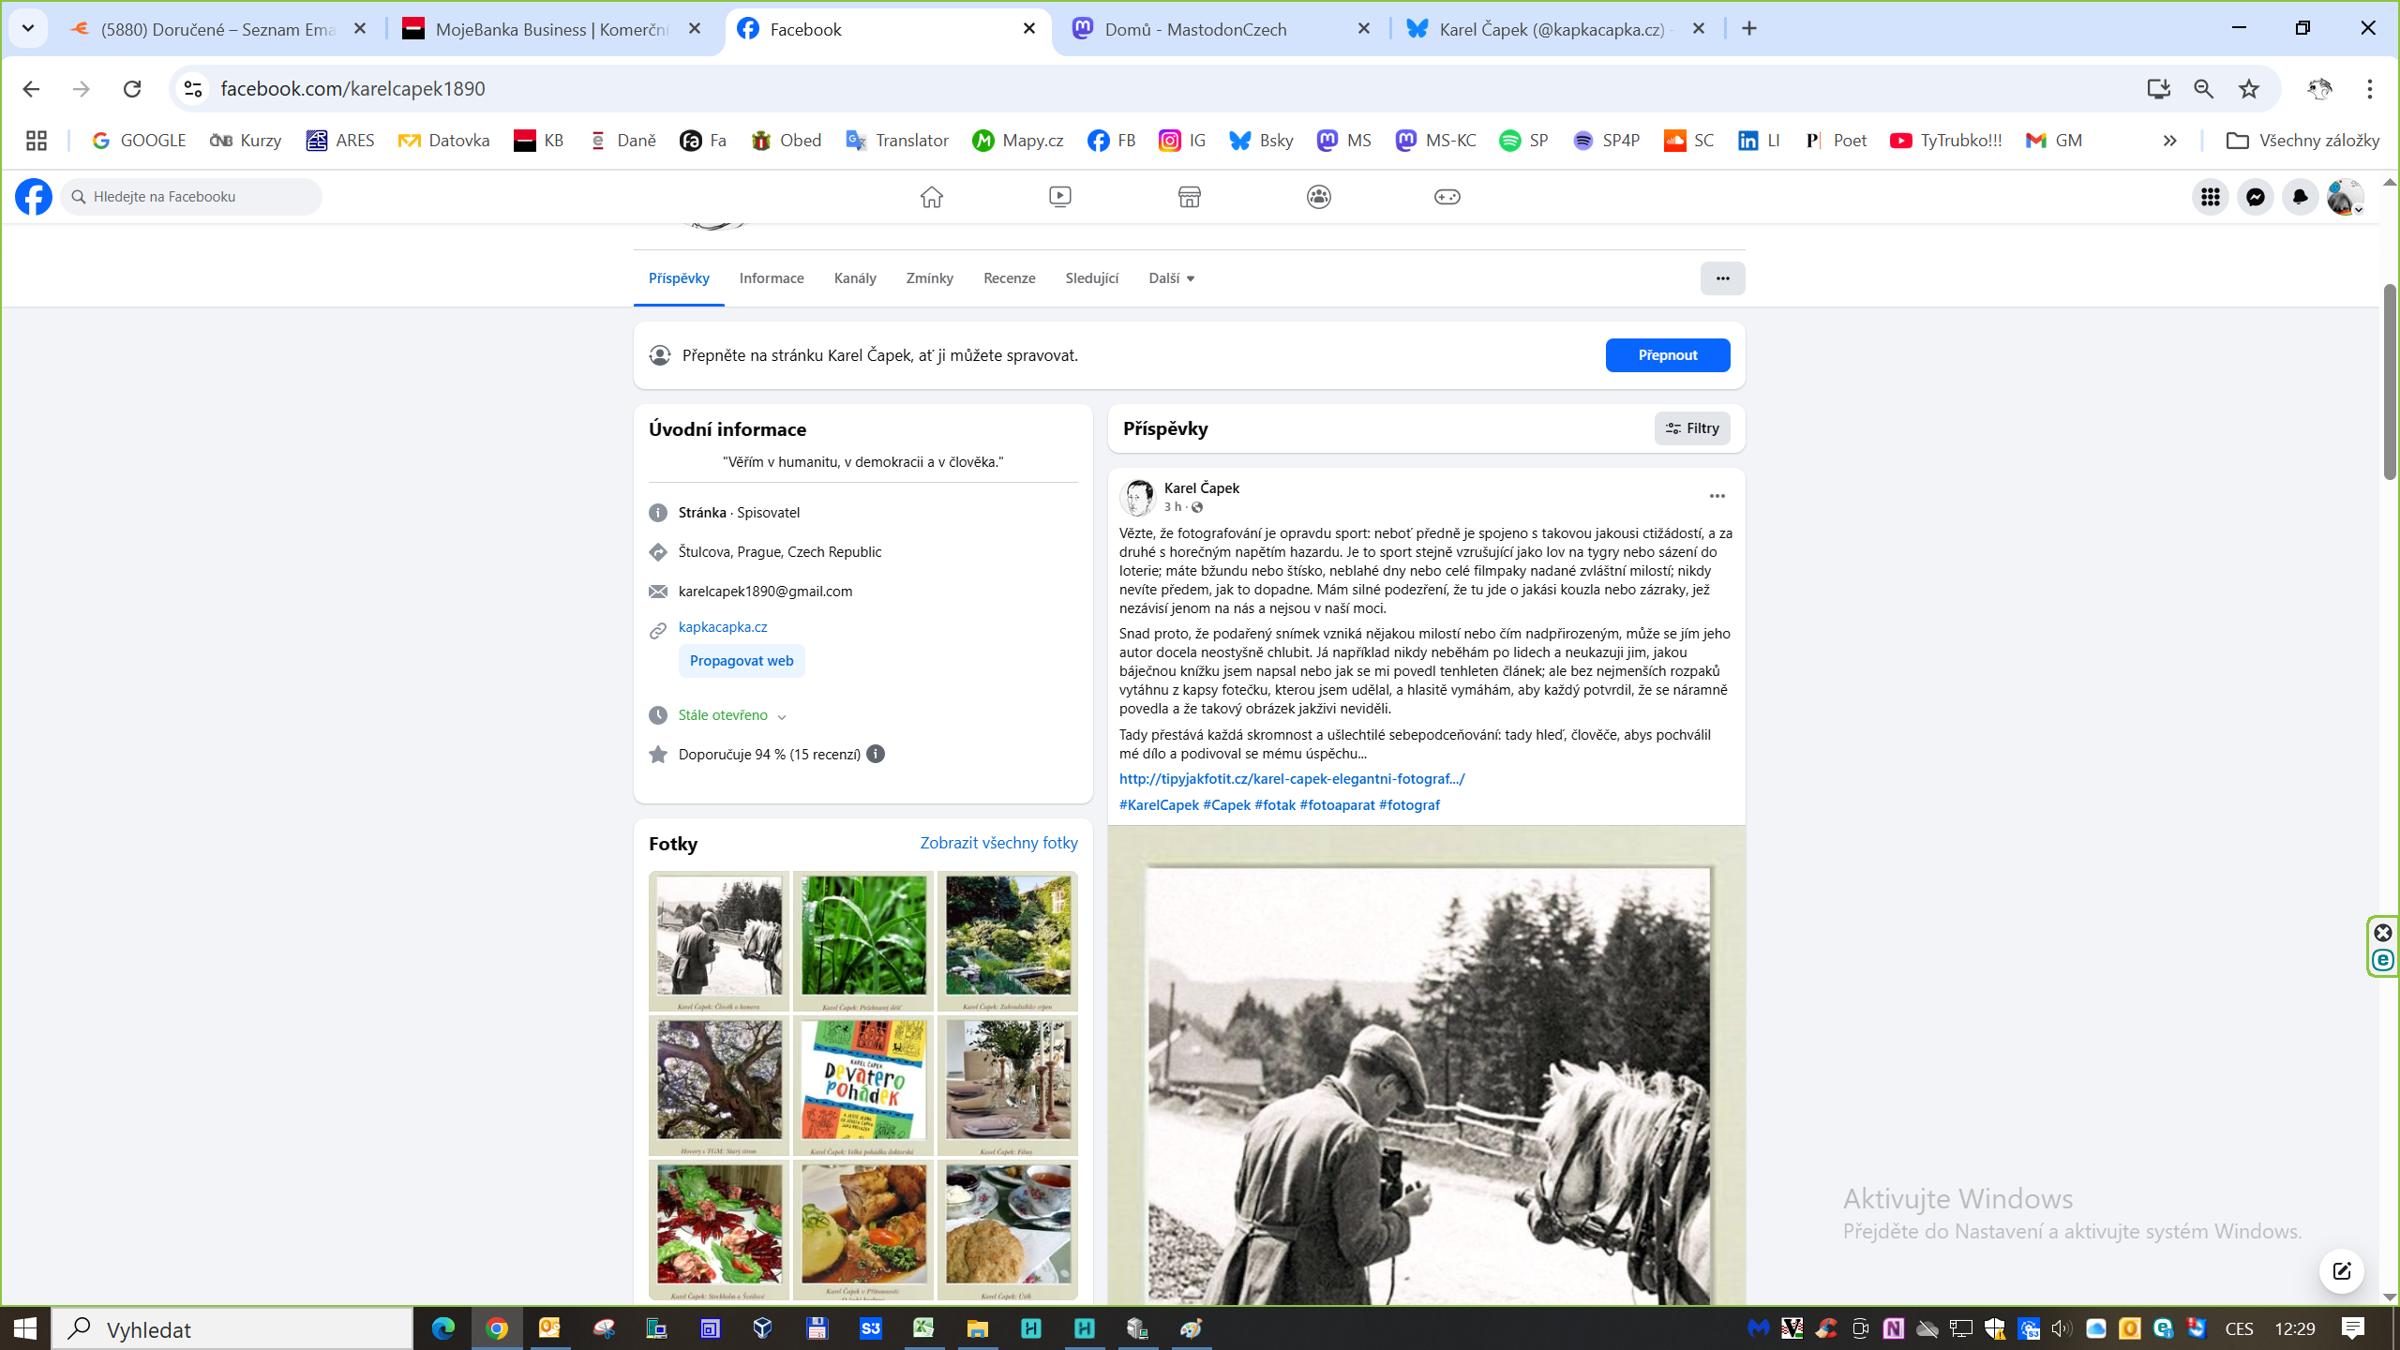The width and height of the screenshot is (2400, 1350).
Task: Click the Hledejte na Facebooku search field
Action: (x=192, y=197)
